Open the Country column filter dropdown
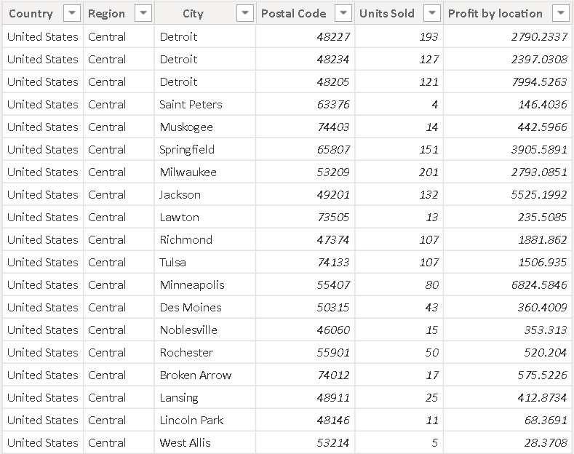The width and height of the screenshot is (574, 454). (x=71, y=13)
